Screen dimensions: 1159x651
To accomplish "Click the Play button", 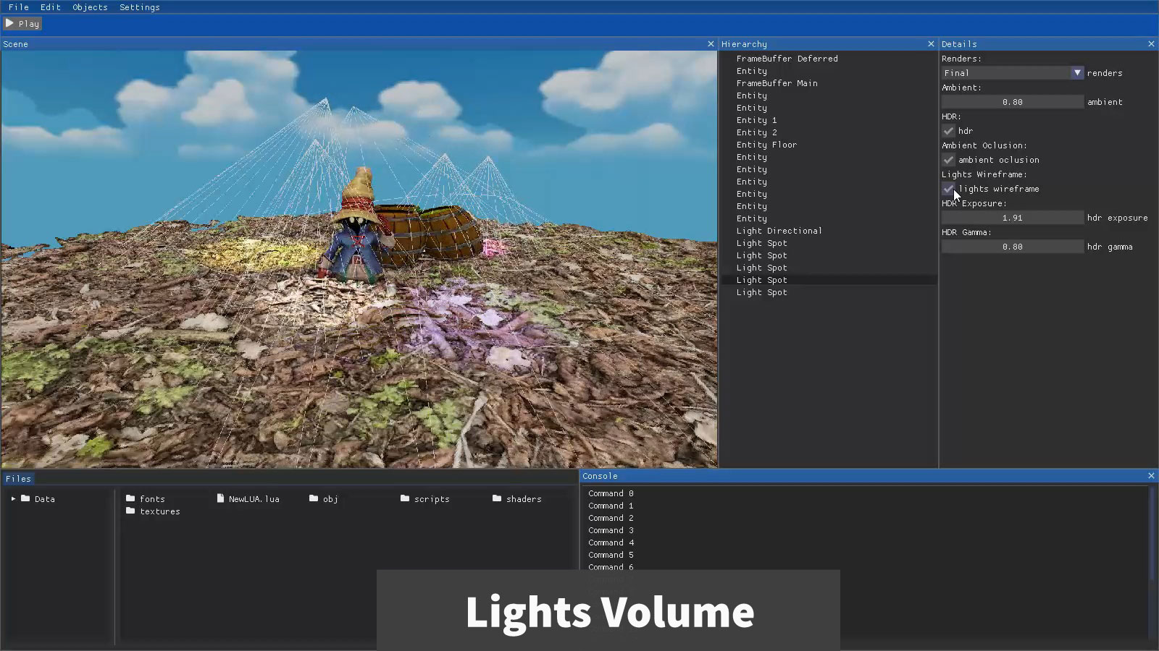I will click(22, 24).
